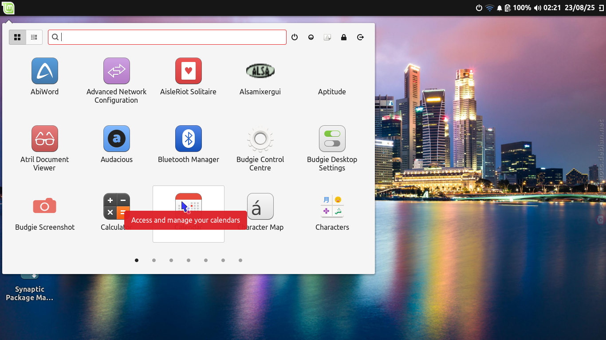Start Budgie Screenshot tool

[x=44, y=213]
